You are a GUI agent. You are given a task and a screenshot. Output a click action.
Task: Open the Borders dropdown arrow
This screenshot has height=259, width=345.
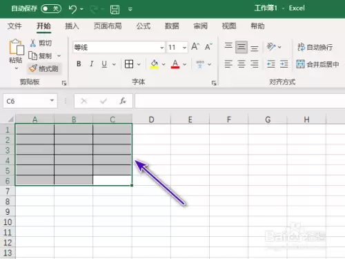point(139,64)
